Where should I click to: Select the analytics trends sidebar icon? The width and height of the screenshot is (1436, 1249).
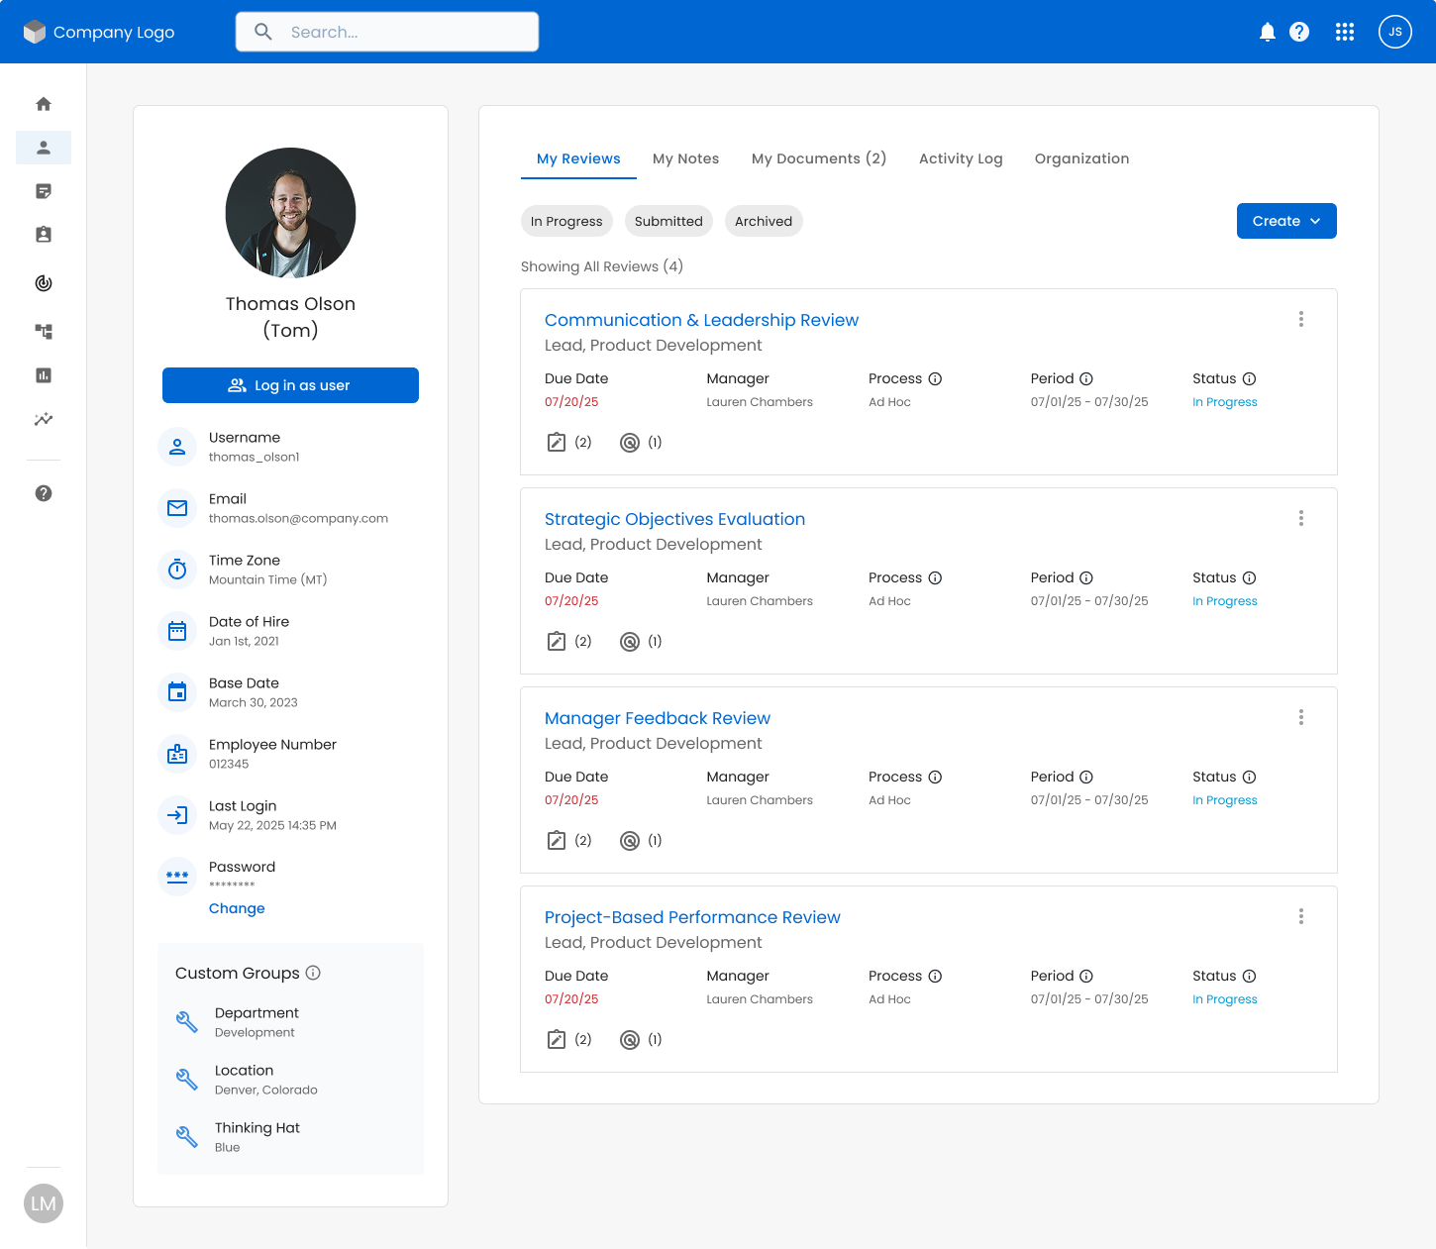[44, 419]
